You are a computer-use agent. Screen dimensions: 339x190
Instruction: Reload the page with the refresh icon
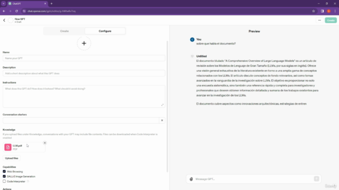point(16,11)
